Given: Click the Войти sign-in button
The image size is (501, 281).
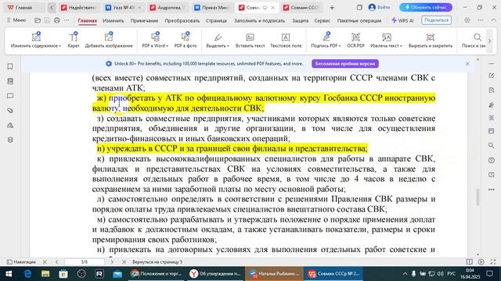Looking at the screenshot, I should tap(379, 7).
